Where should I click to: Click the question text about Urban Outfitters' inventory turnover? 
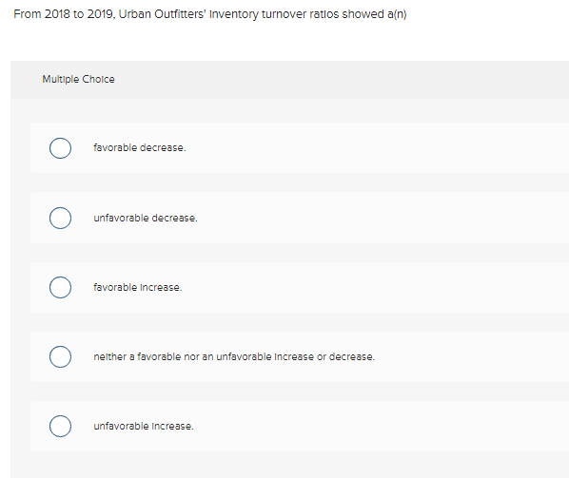[210, 14]
